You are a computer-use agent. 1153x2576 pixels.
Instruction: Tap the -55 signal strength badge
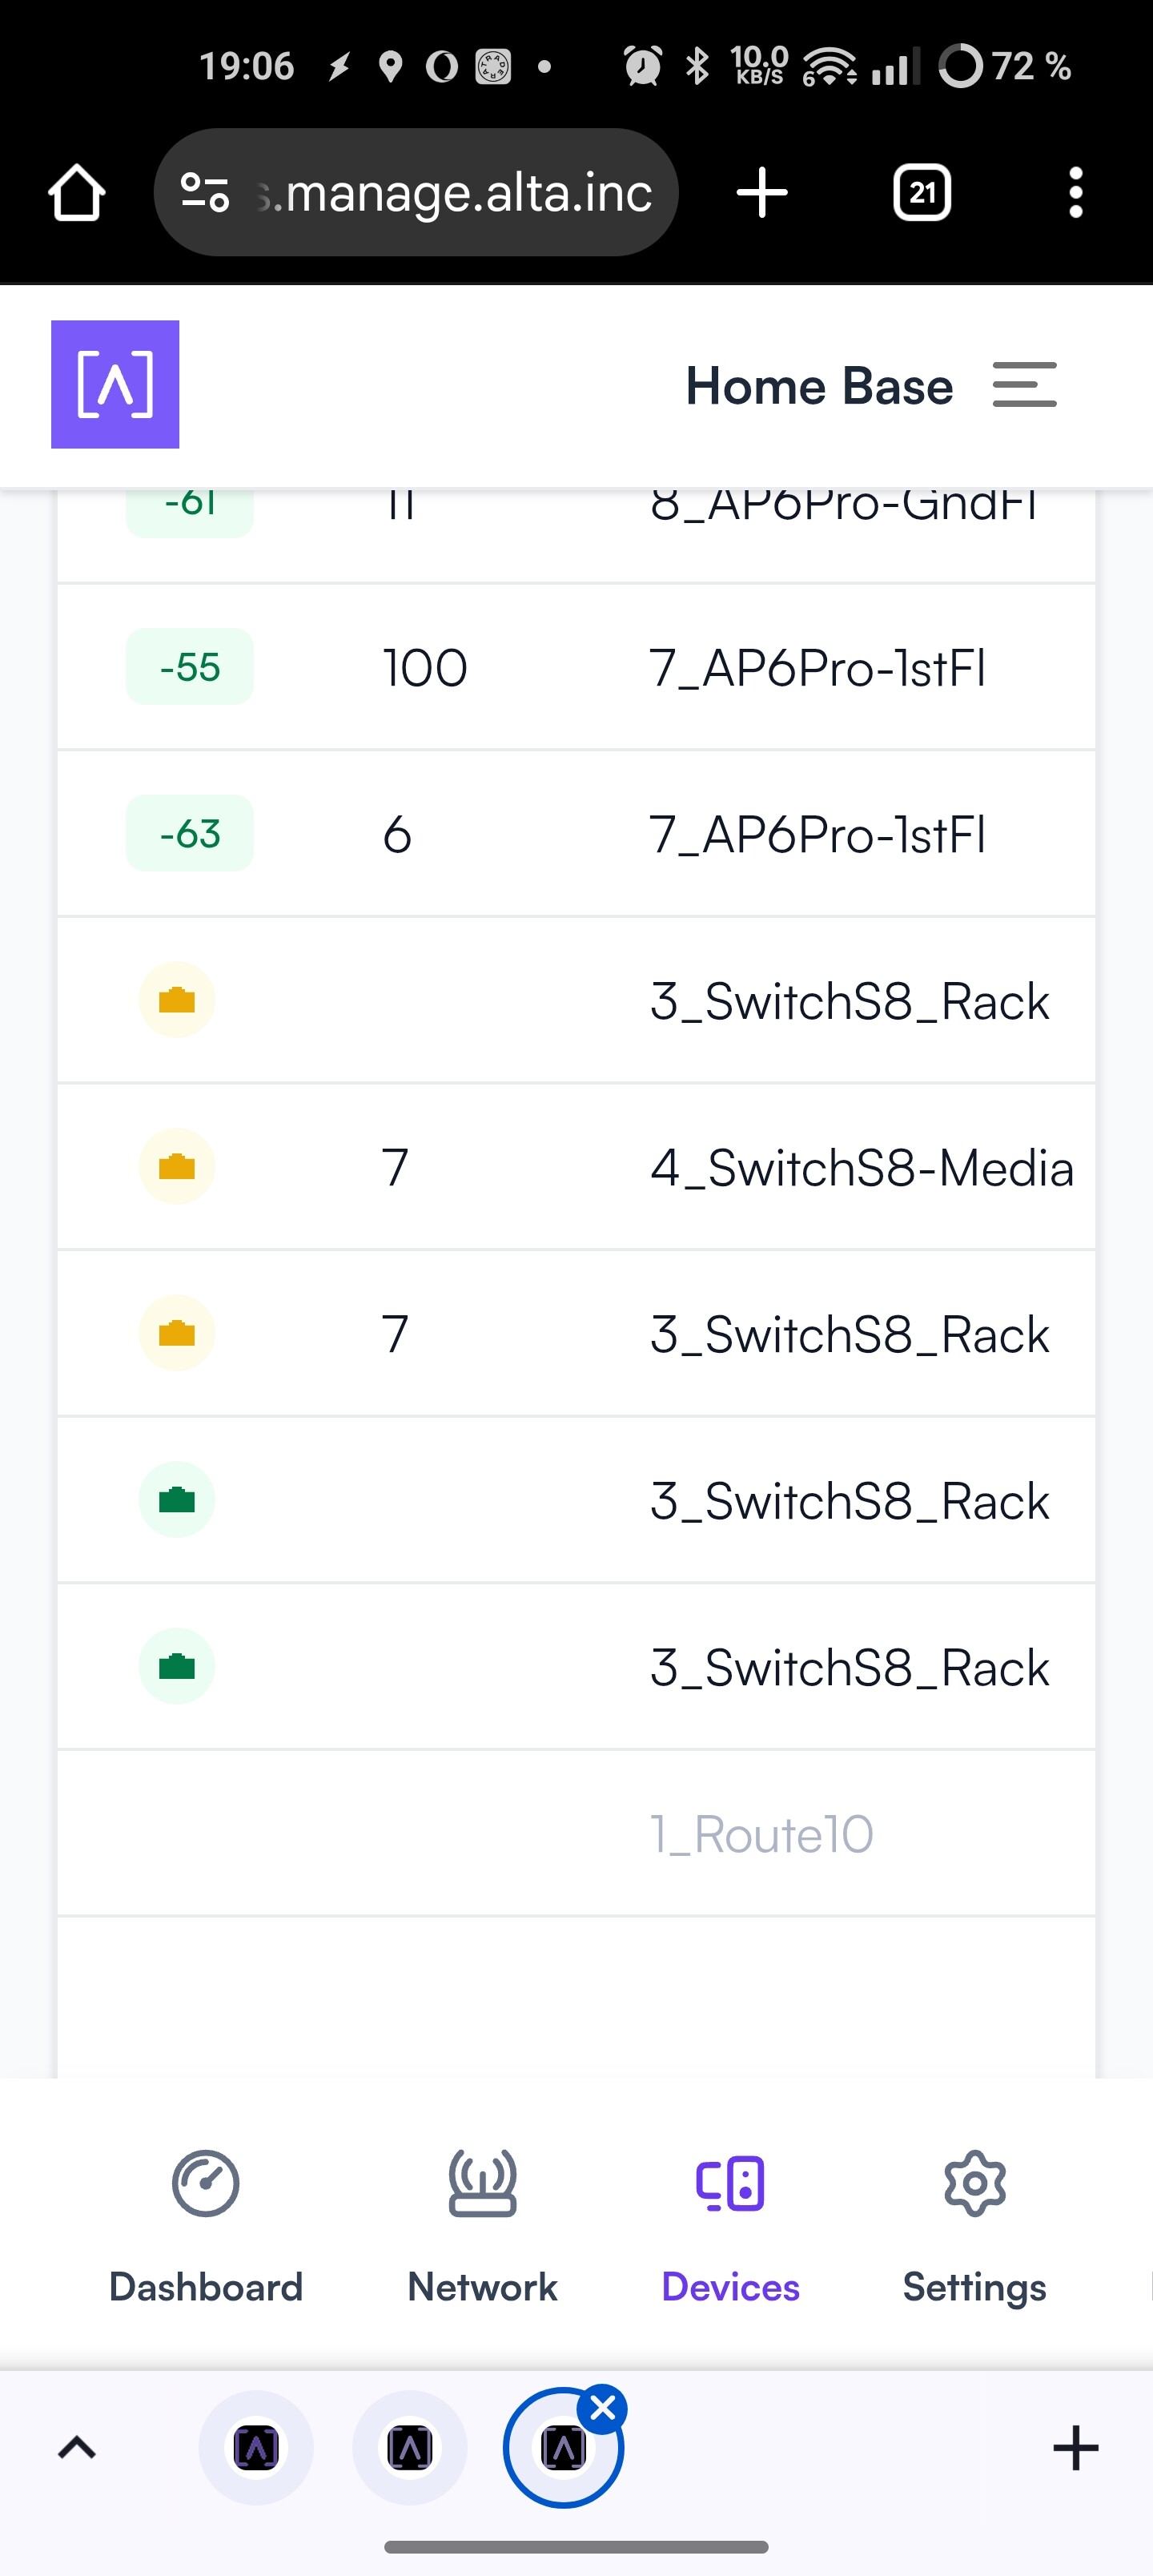[190, 667]
